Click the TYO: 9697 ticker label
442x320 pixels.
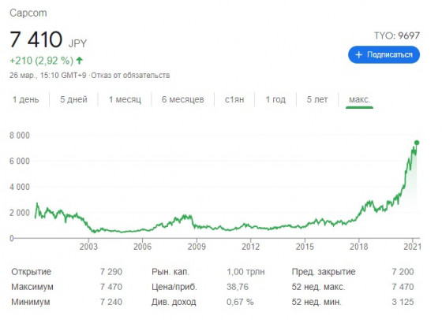(397, 35)
